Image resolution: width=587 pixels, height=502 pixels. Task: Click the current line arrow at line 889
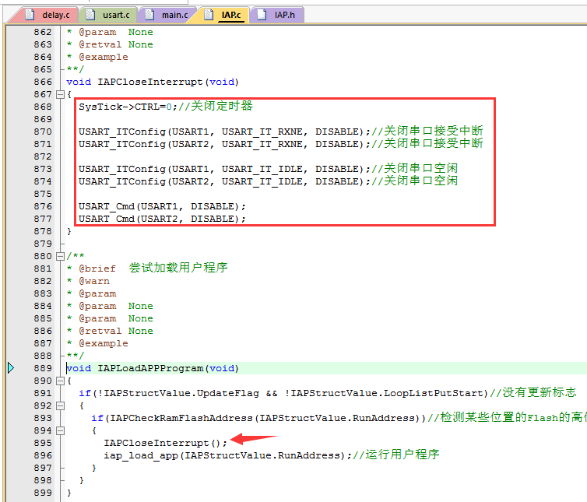tap(11, 368)
